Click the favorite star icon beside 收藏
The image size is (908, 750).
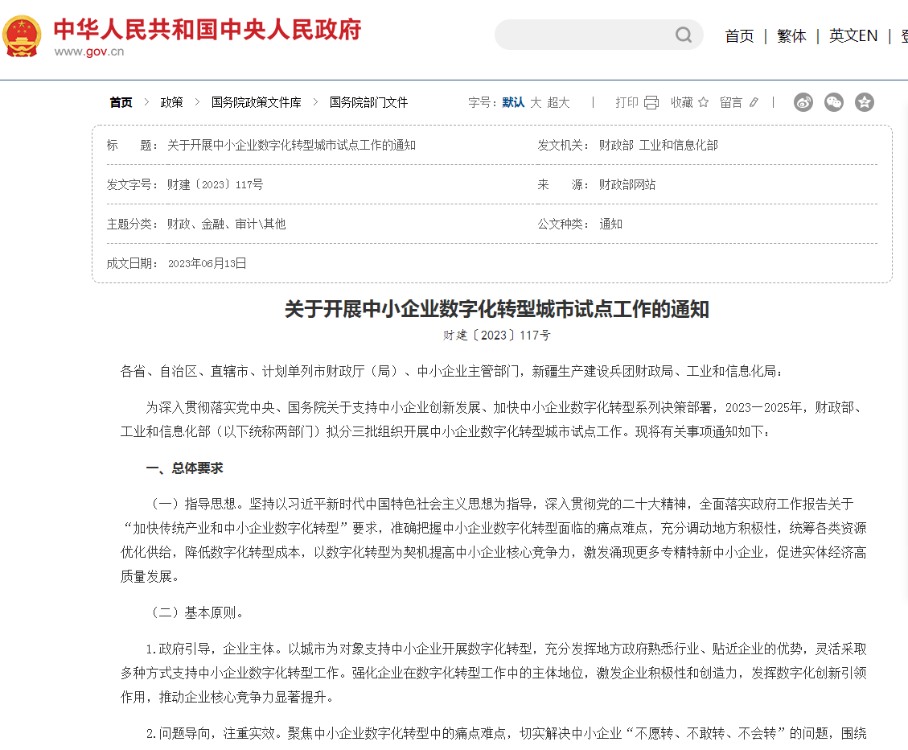pyautogui.click(x=703, y=102)
